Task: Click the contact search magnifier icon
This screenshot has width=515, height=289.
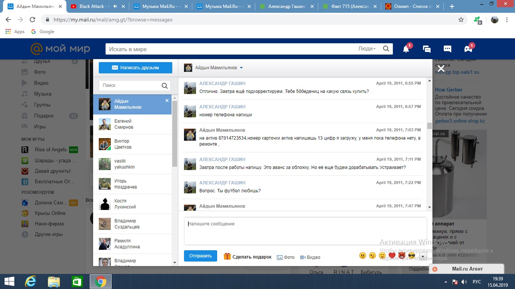Action: [165, 86]
